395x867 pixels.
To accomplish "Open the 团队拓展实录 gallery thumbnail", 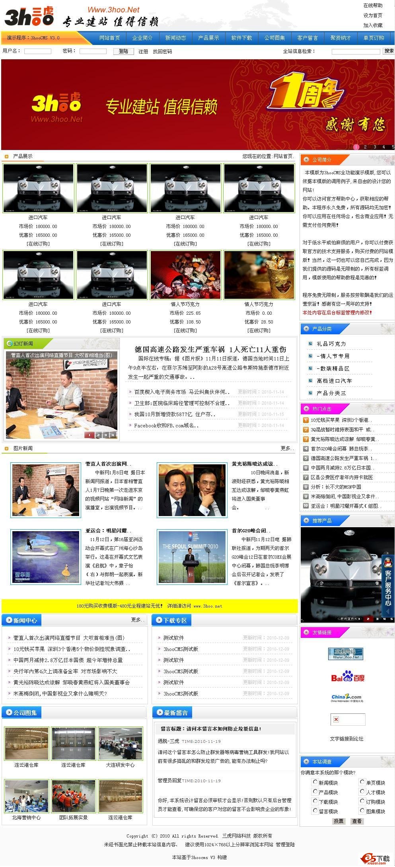I will tap(73, 796).
